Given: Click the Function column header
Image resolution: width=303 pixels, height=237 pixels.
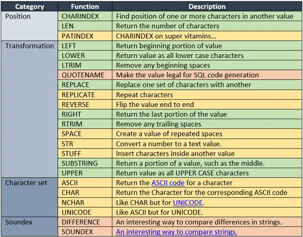Looking at the screenshot, I should (85, 7).
